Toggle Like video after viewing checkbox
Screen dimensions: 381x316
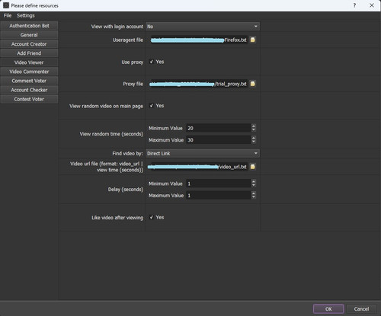[x=152, y=217]
